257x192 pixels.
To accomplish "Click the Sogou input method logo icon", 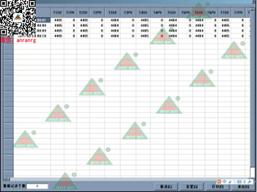I will 219,182.
